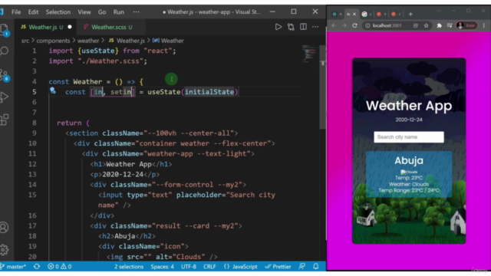Viewport: 491px width, 276px height.
Task: Open the Extensions view
Action: coord(5,120)
